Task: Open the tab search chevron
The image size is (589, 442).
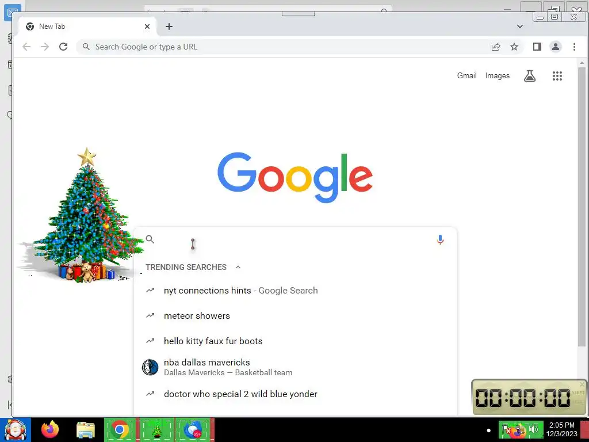Action: click(x=520, y=26)
